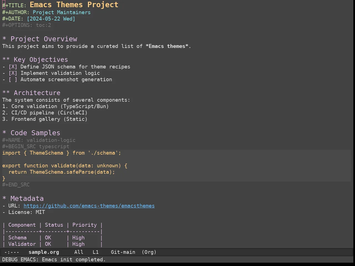Click Git-main branch indicator in mode line

pos(123,252)
